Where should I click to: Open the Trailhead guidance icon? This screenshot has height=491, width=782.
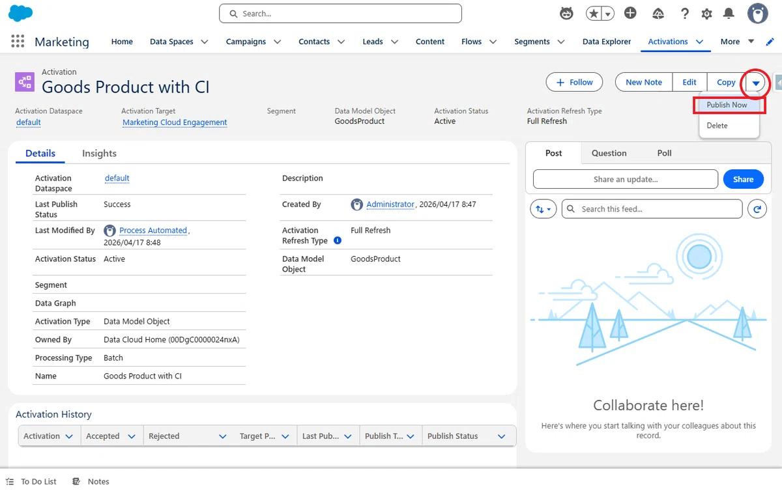pos(658,13)
